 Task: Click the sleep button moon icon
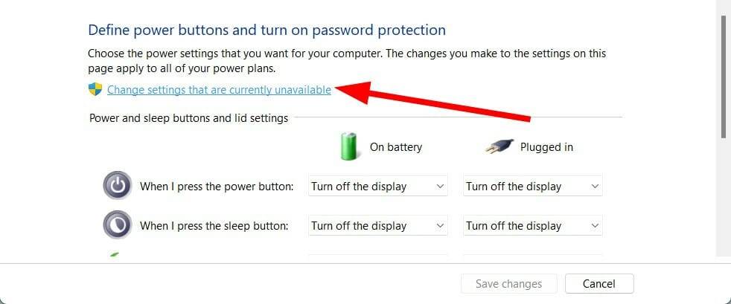point(117,225)
